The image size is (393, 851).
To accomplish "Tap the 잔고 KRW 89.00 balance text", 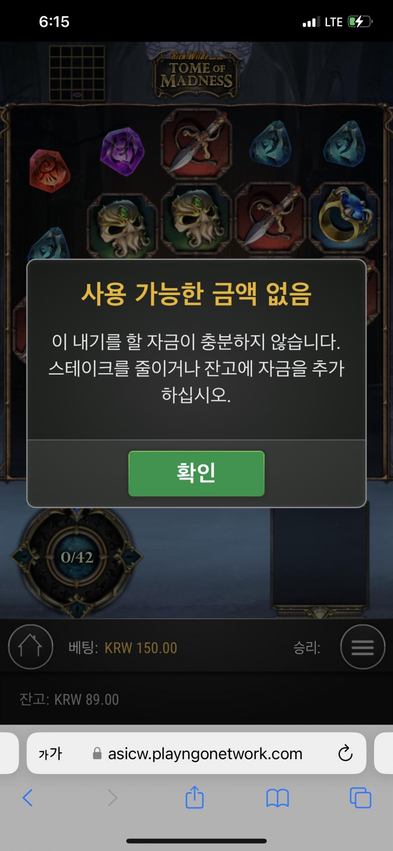I will pyautogui.click(x=69, y=699).
